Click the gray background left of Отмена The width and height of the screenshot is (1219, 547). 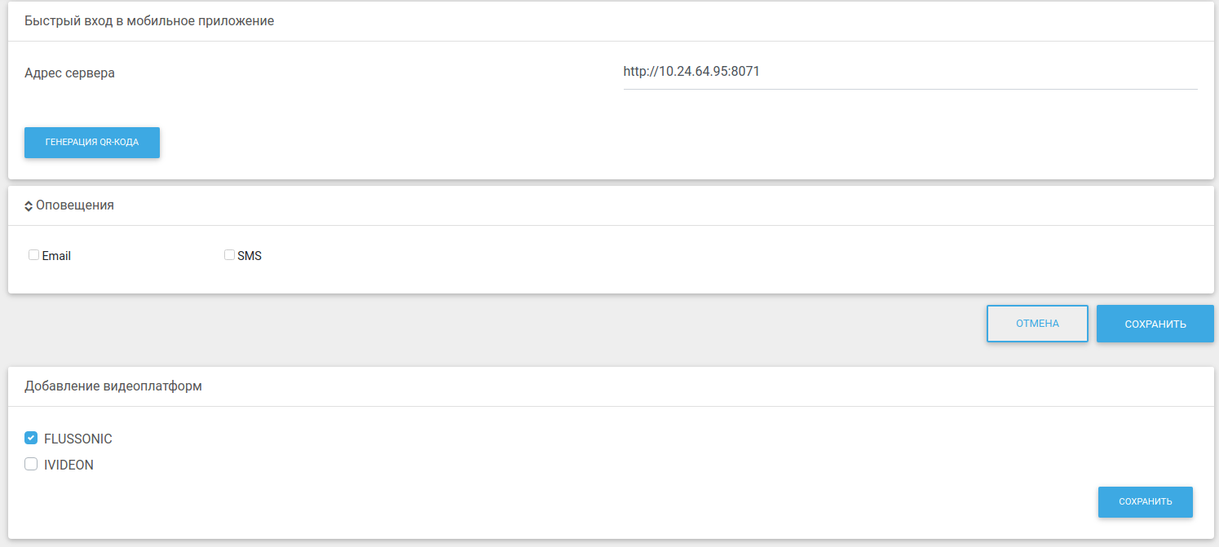point(489,326)
